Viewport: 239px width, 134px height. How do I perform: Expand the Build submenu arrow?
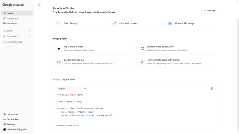[x=29, y=31]
